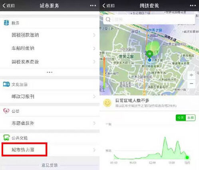Tap the 税务 category icon
199x170 pixels.
pyautogui.click(x=6, y=23)
